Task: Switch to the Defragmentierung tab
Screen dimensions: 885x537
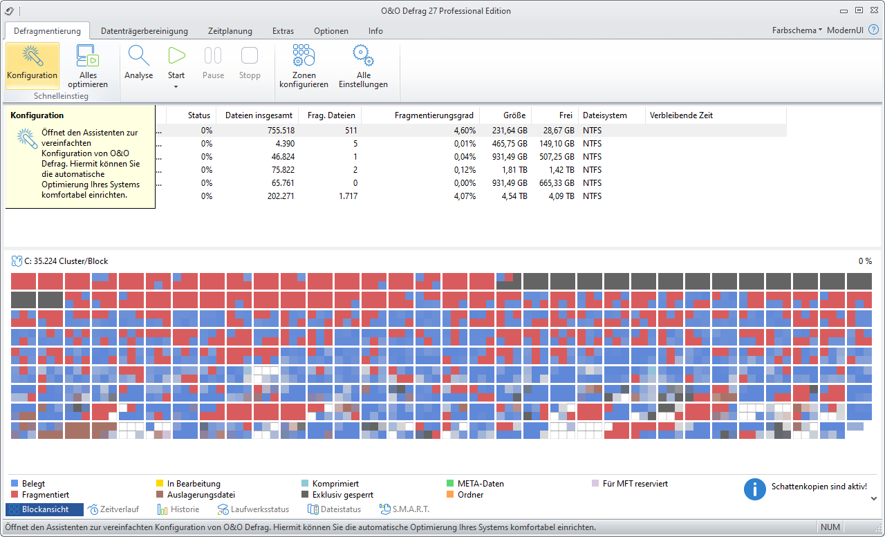Action: pos(47,30)
